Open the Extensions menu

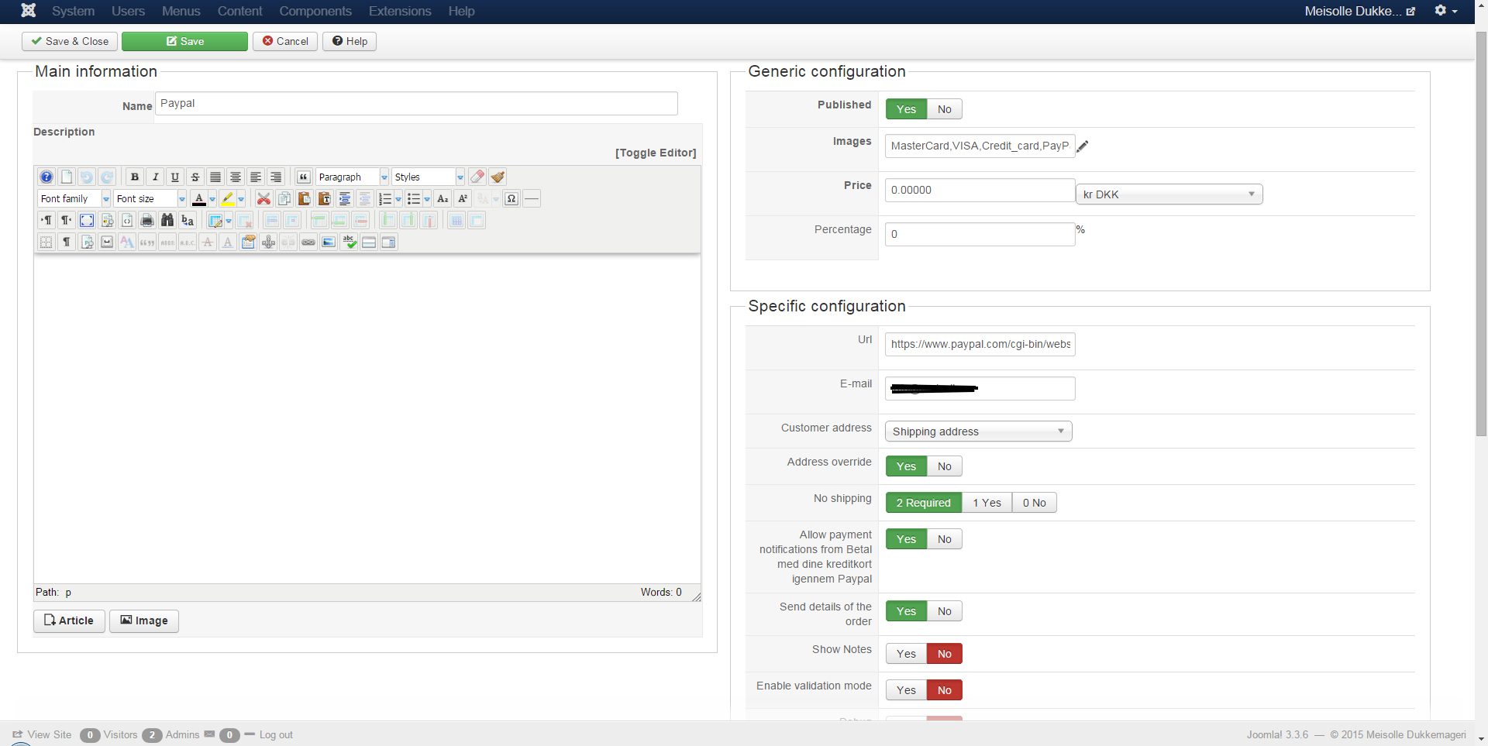pos(400,11)
